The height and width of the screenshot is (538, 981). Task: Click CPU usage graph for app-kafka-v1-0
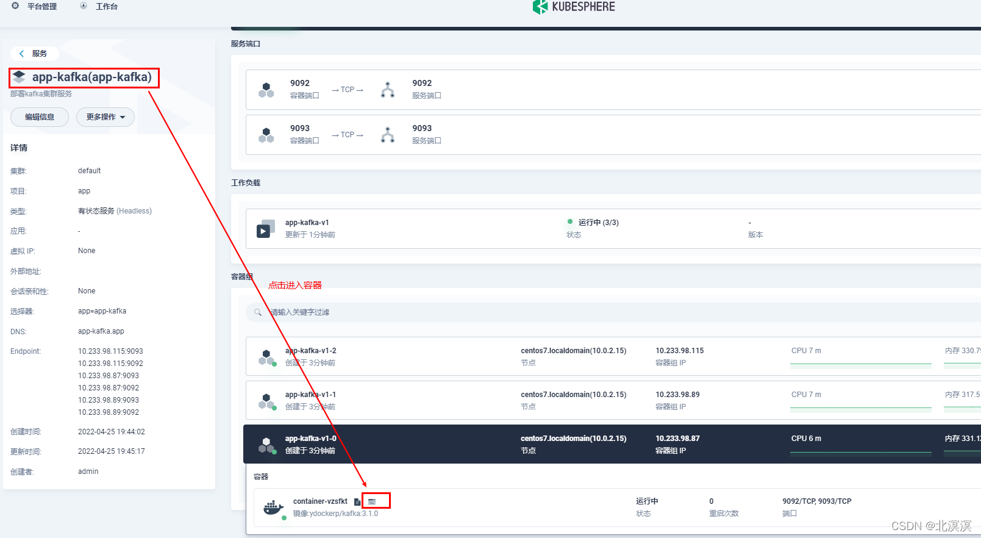pyautogui.click(x=861, y=453)
